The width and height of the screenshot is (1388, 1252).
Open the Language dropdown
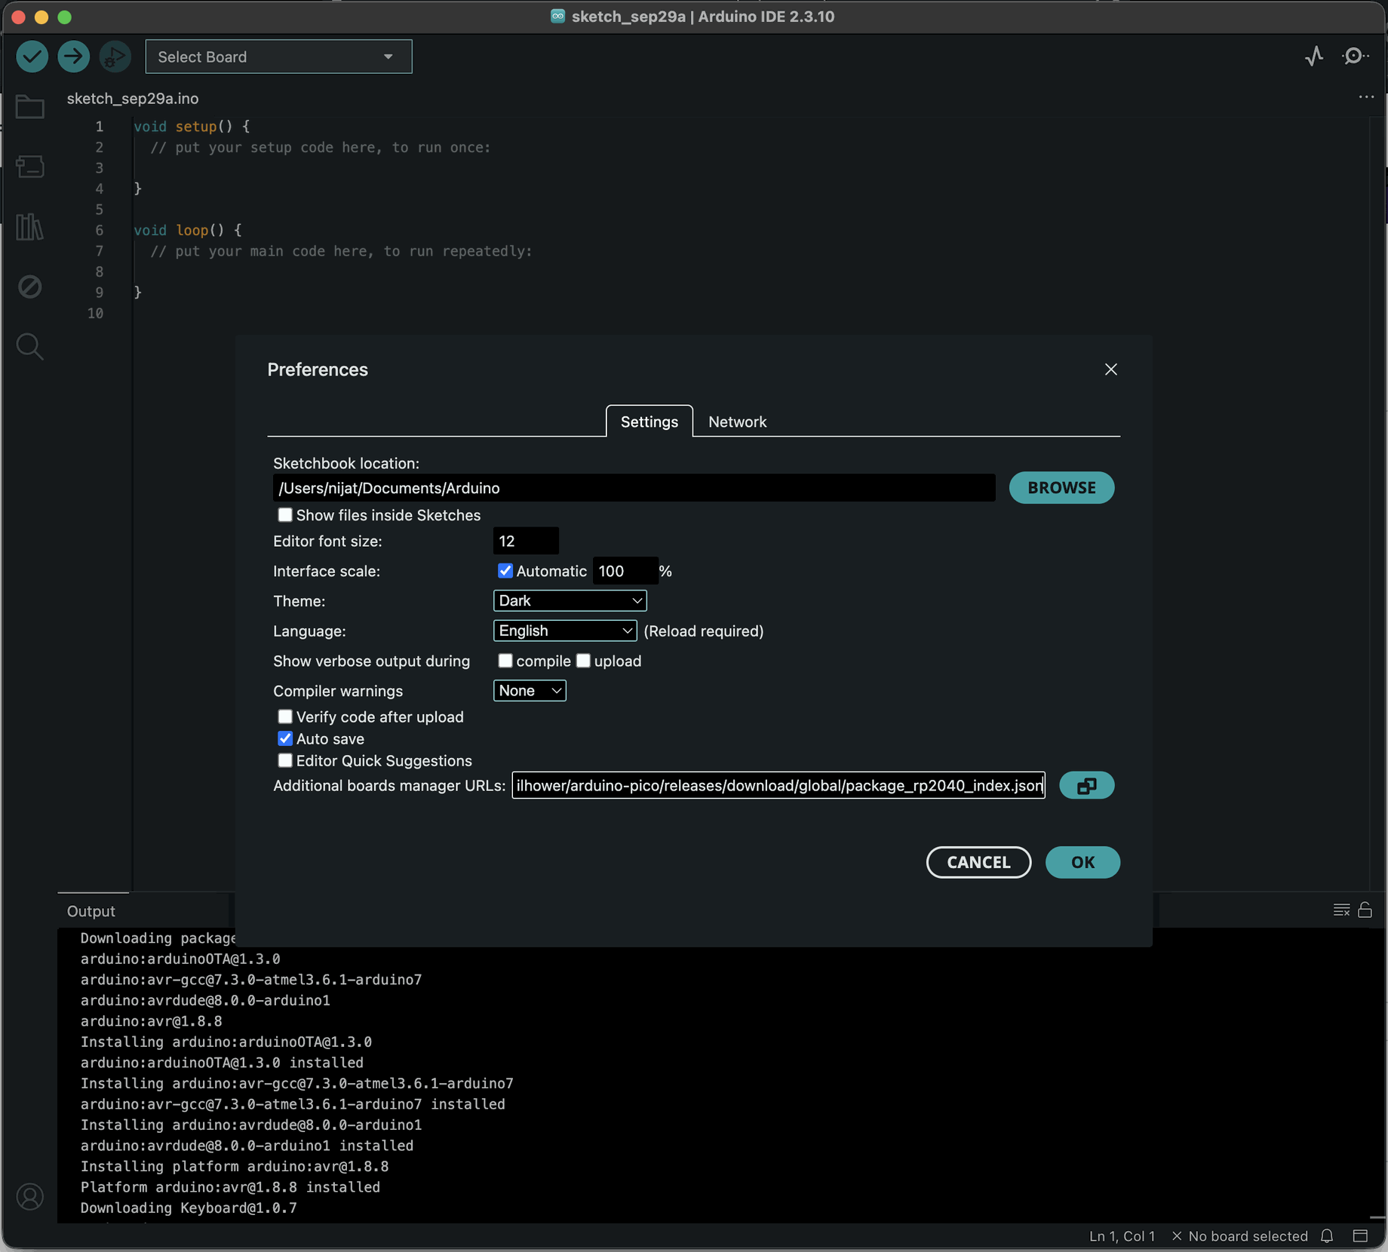[565, 631]
